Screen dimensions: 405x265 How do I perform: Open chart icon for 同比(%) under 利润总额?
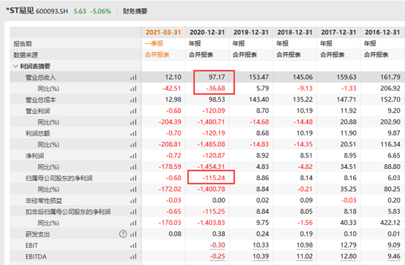(133, 144)
